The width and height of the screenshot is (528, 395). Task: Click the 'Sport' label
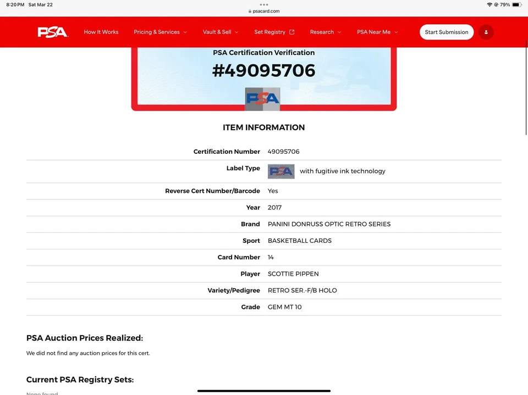pyautogui.click(x=251, y=241)
